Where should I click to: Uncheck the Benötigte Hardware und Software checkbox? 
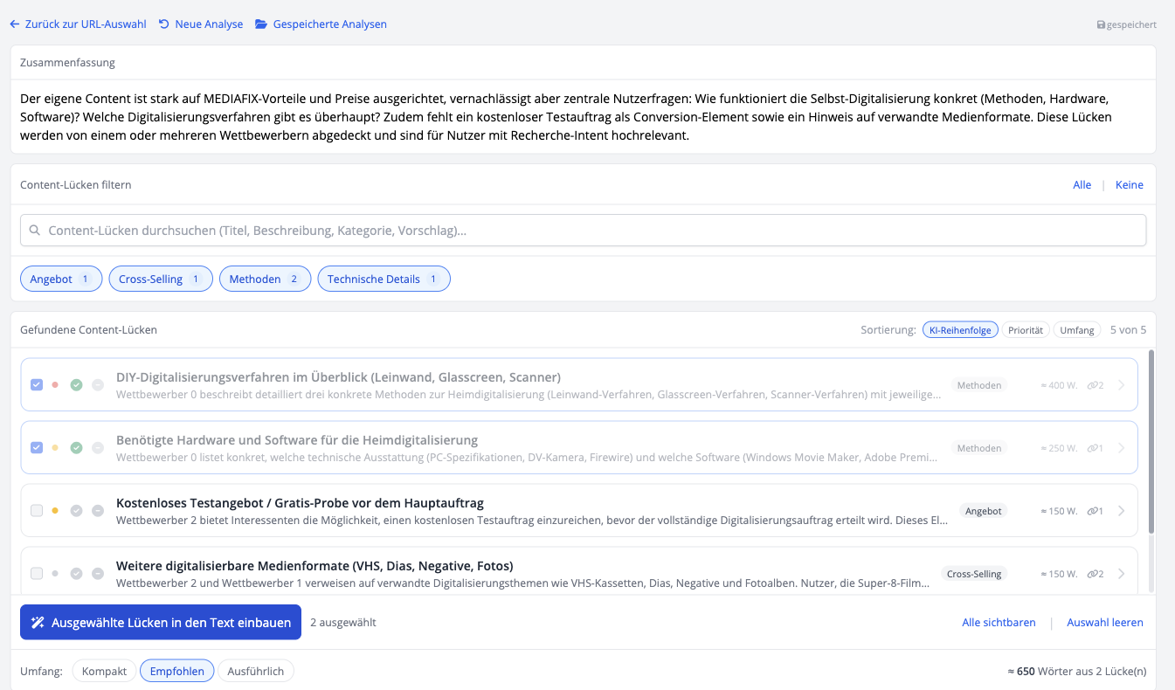pyautogui.click(x=37, y=448)
